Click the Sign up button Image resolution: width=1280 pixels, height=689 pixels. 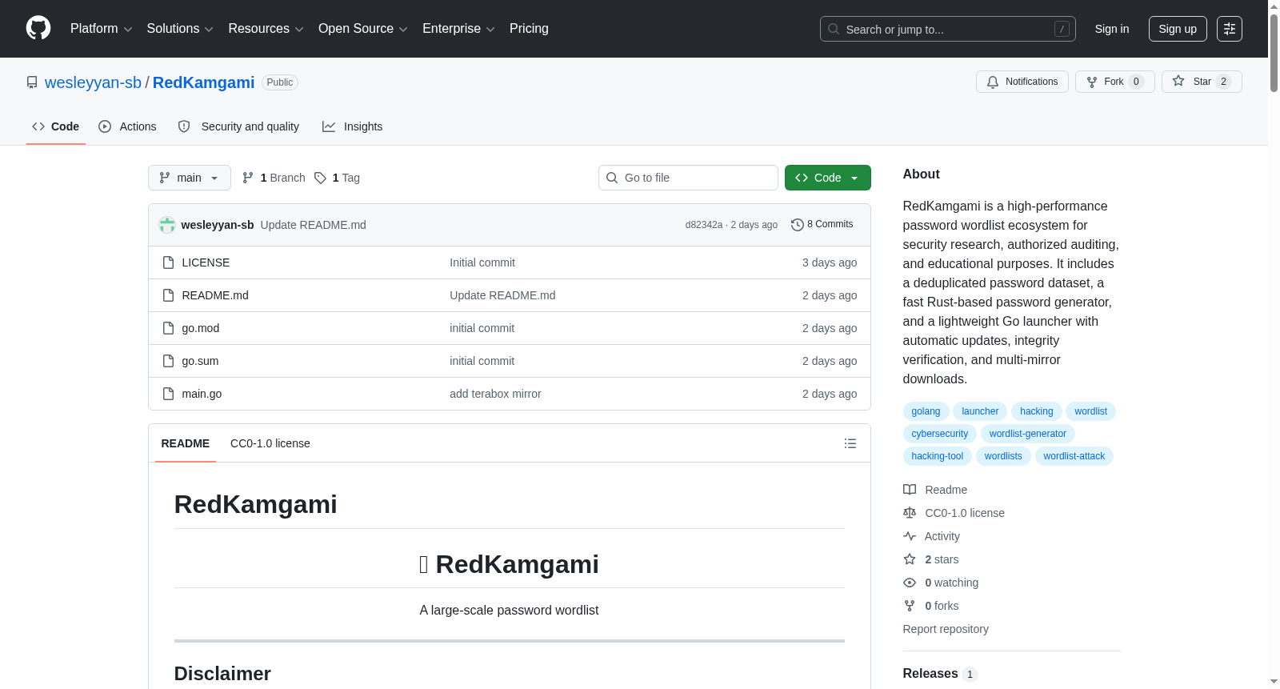[x=1178, y=29]
